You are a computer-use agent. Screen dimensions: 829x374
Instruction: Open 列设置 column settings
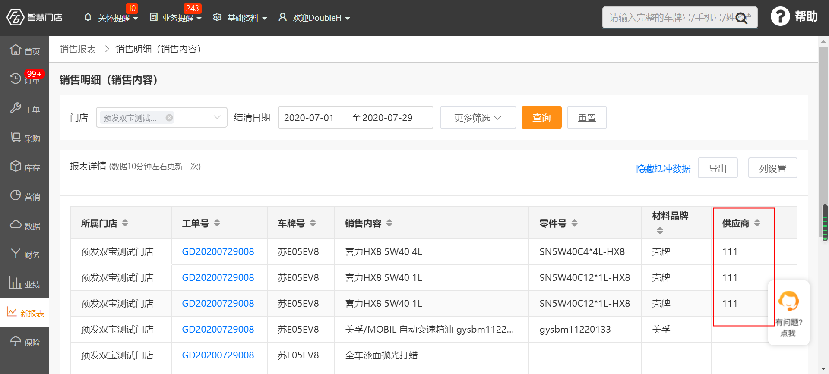click(772, 168)
